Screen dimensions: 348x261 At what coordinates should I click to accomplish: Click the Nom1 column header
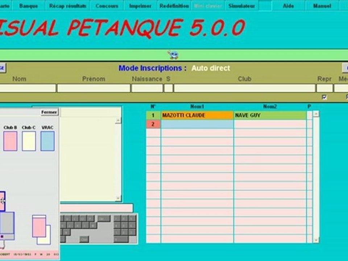197,107
